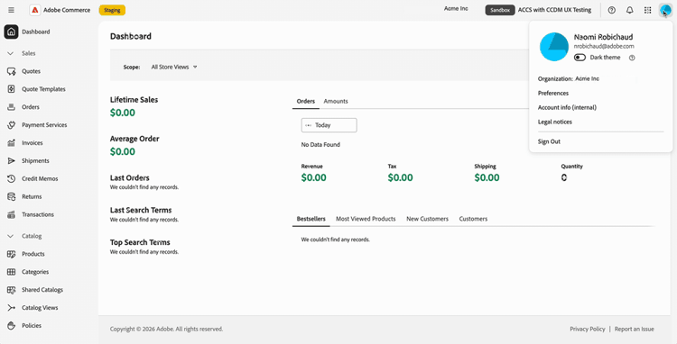The image size is (677, 344).
Task: Open the Privacy Policy footer link
Action: [588, 329]
